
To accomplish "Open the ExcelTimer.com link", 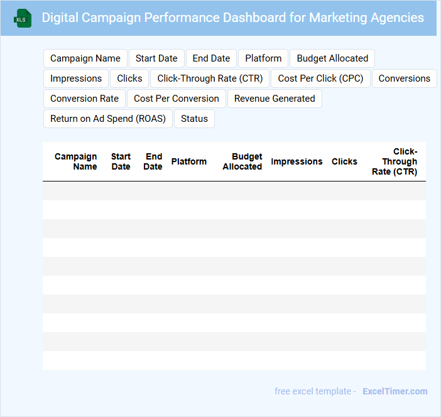I will (x=395, y=391).
